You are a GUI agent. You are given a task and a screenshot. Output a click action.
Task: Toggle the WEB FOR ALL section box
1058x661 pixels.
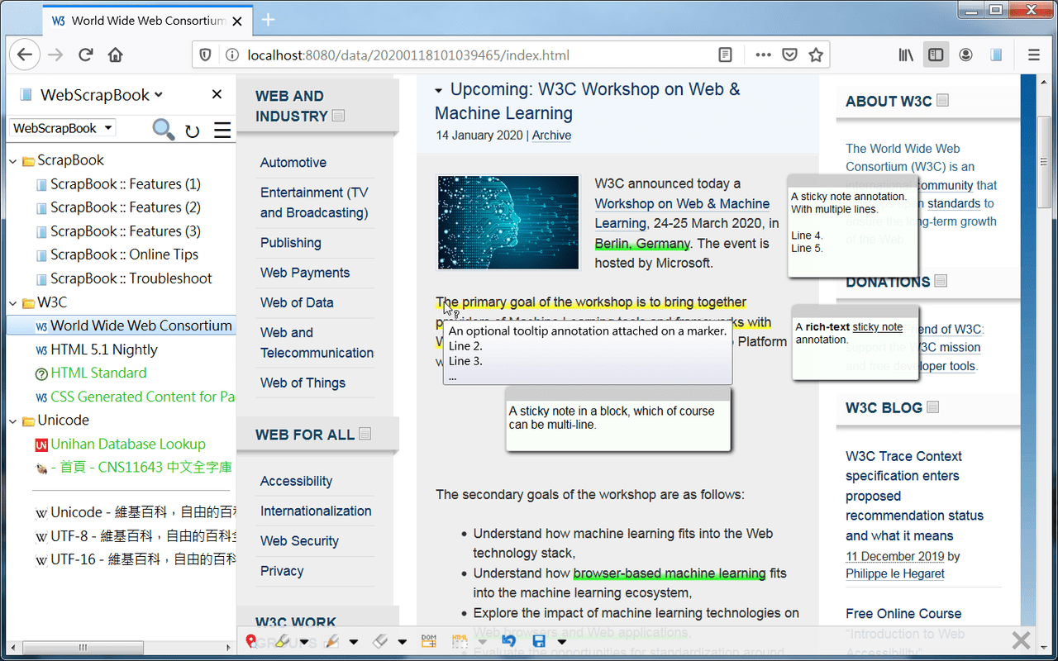(x=365, y=434)
